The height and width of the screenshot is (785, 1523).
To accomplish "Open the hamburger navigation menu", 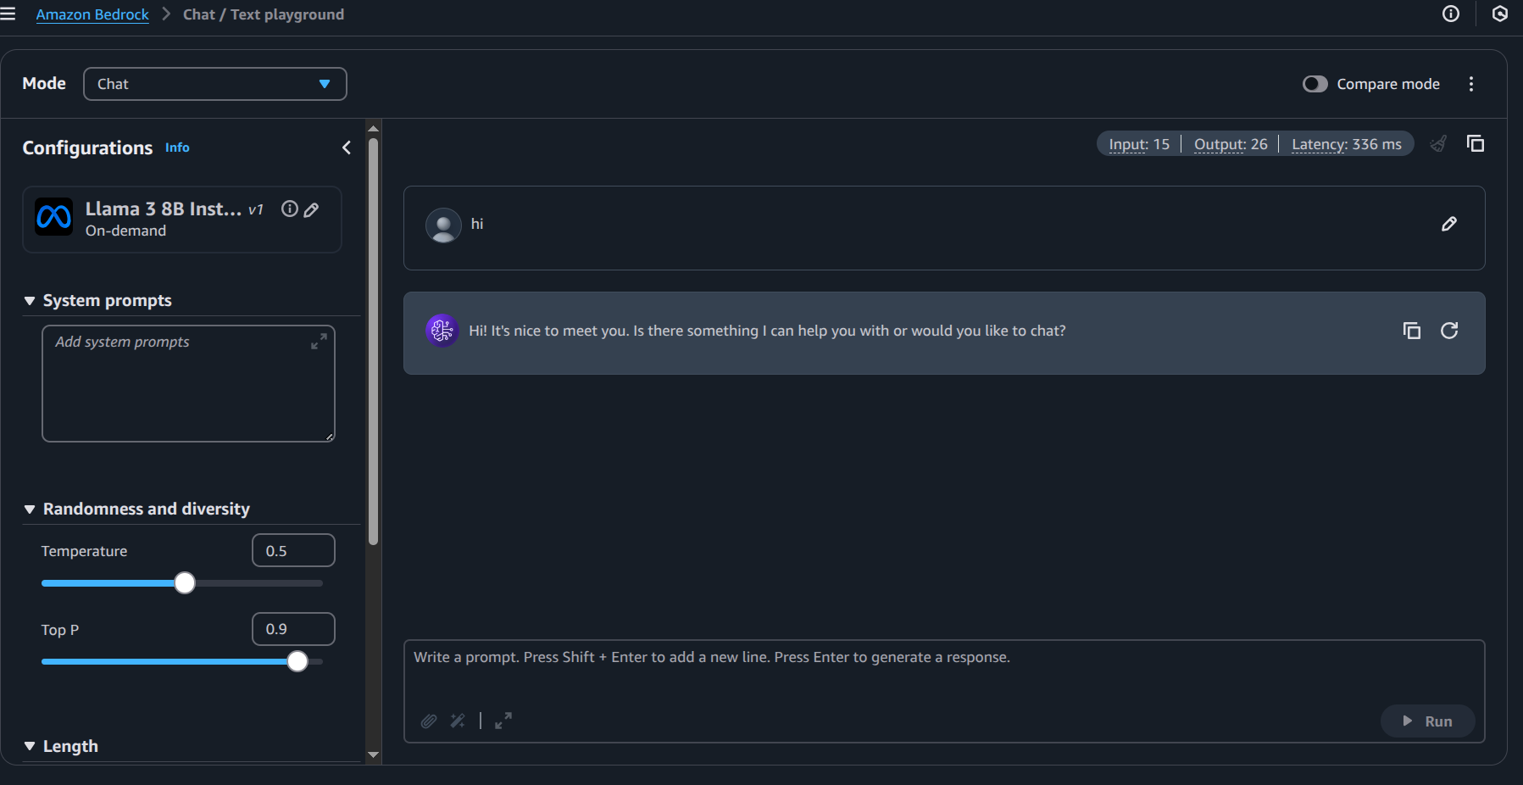I will [x=8, y=14].
